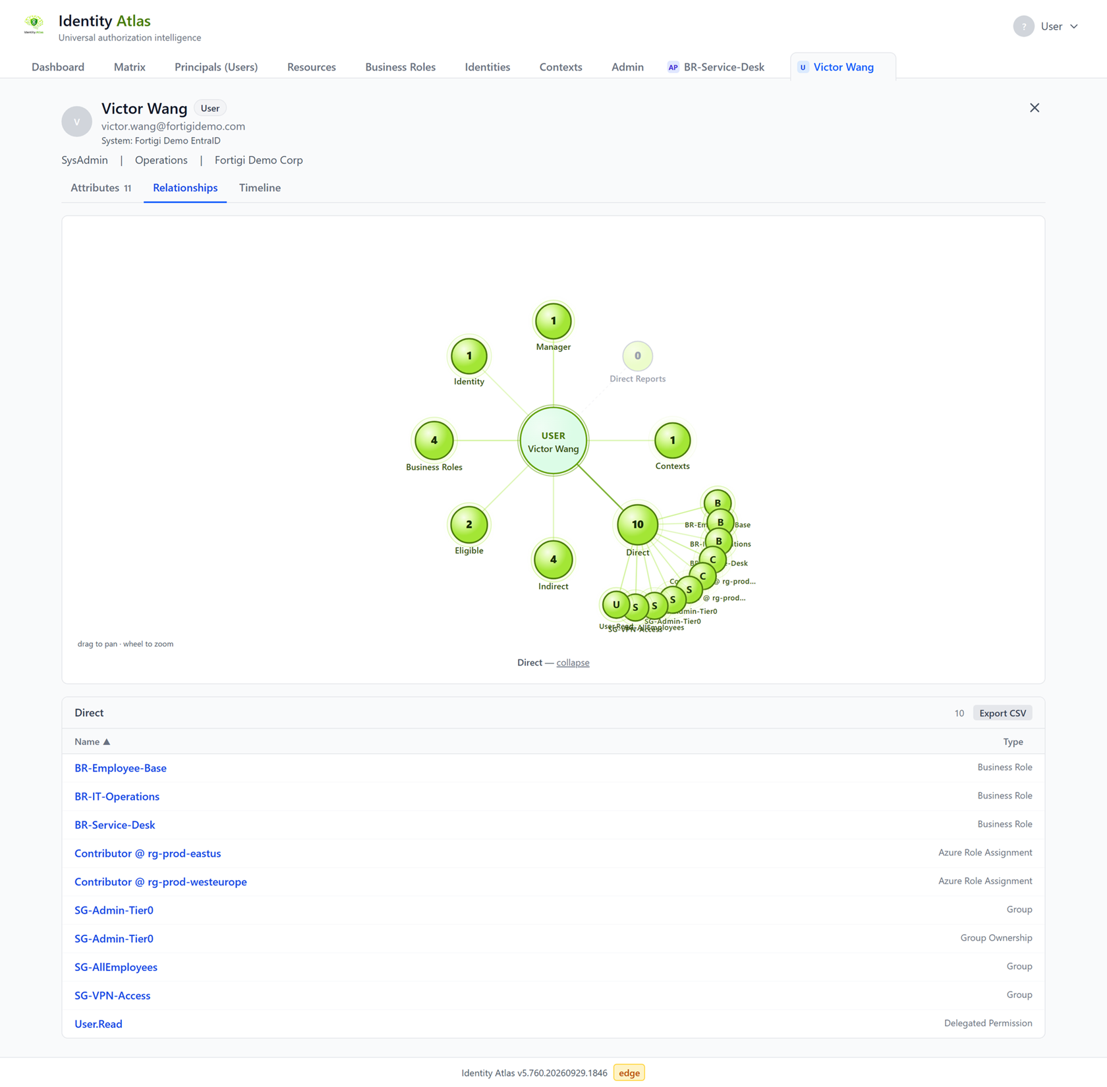Open the Admin tab
1107x1087 pixels.
pyautogui.click(x=627, y=67)
